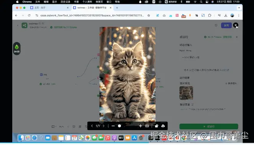Go to previous image in preview toolbar

92,126
